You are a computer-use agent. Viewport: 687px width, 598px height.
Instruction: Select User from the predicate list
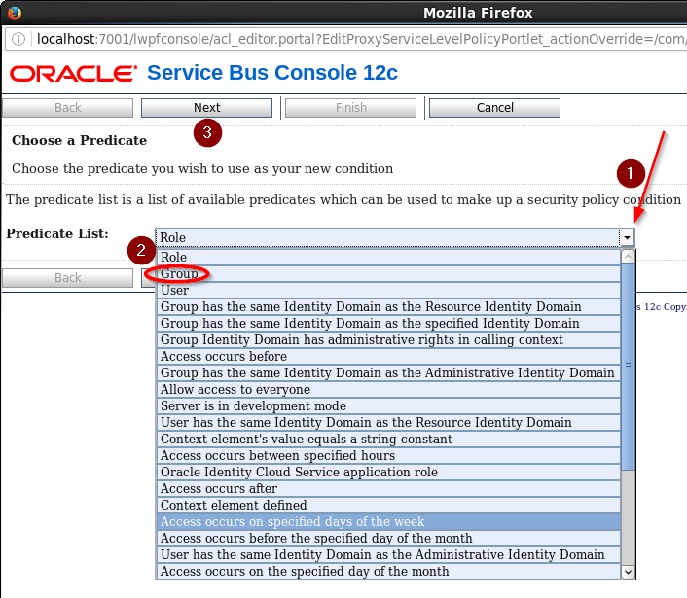click(x=175, y=291)
